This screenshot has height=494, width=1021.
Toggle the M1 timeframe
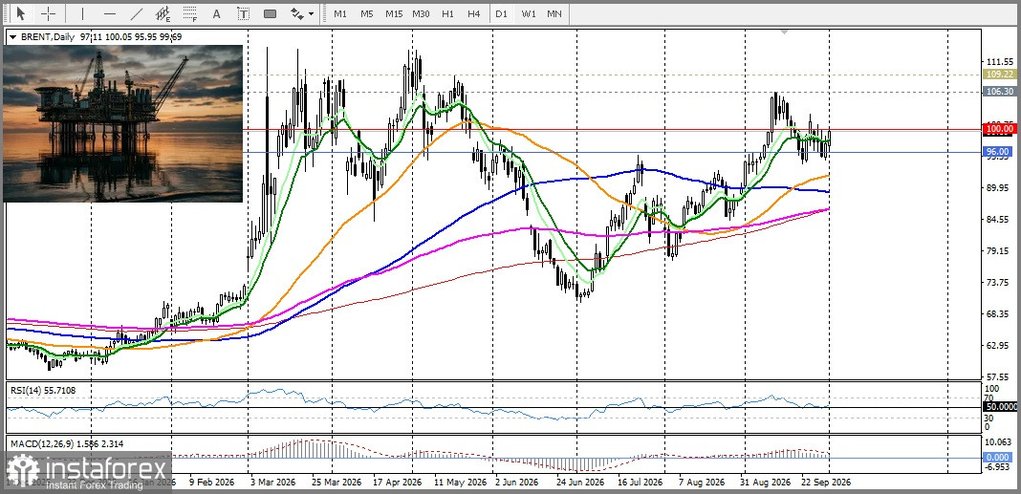[x=340, y=13]
